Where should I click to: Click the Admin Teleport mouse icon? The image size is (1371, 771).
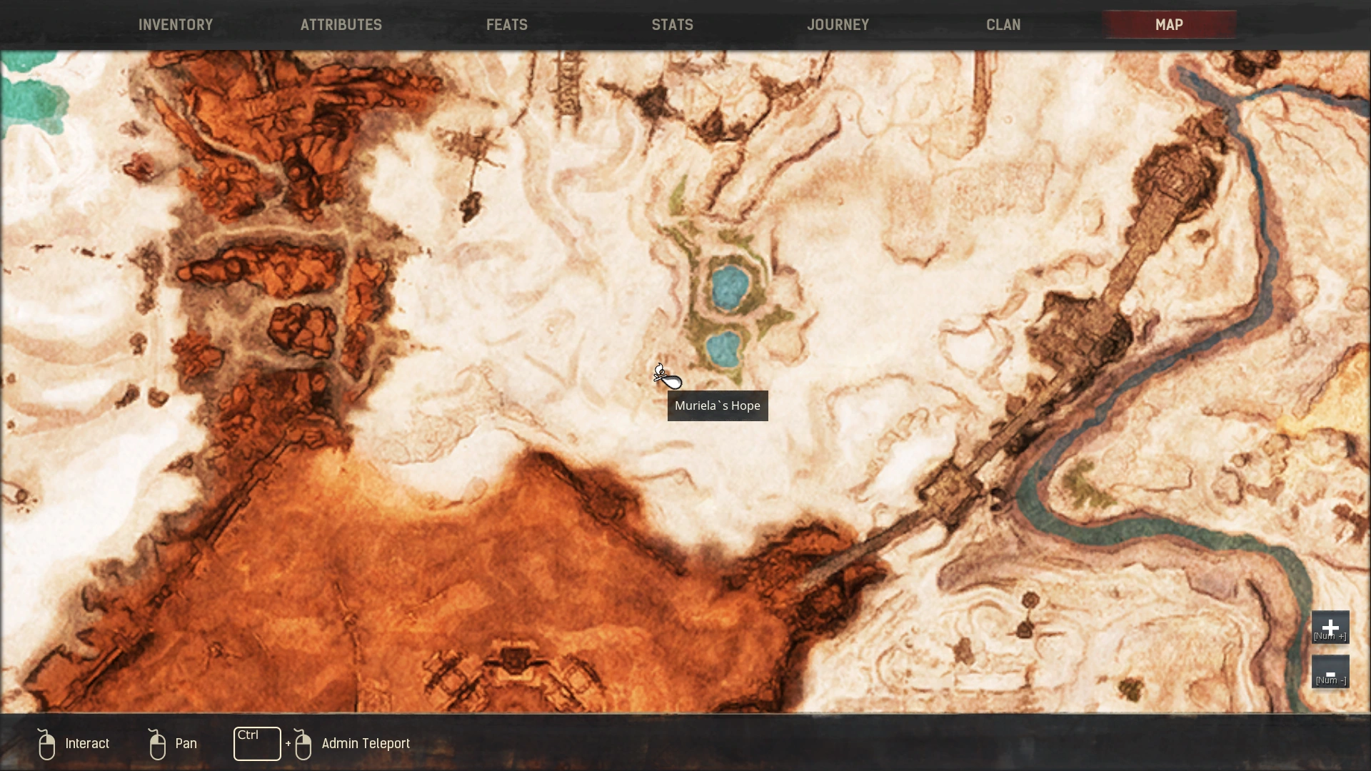pos(303,745)
